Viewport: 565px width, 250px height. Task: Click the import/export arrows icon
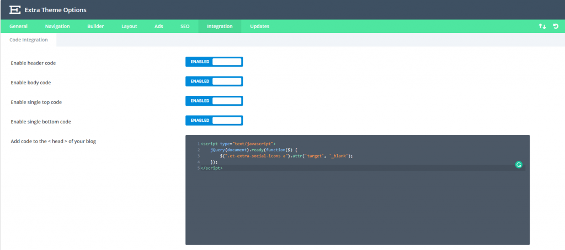(542, 26)
